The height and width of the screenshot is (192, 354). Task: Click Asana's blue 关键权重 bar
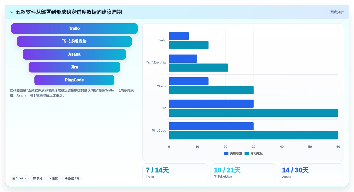coord(189,81)
